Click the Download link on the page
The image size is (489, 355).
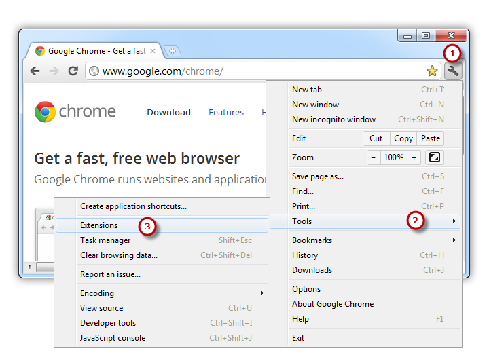168,112
